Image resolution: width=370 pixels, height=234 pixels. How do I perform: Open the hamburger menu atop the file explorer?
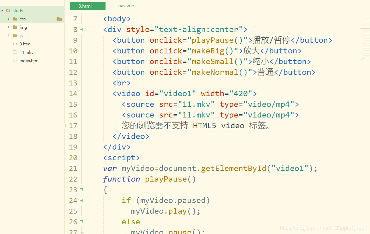(x=59, y=2)
